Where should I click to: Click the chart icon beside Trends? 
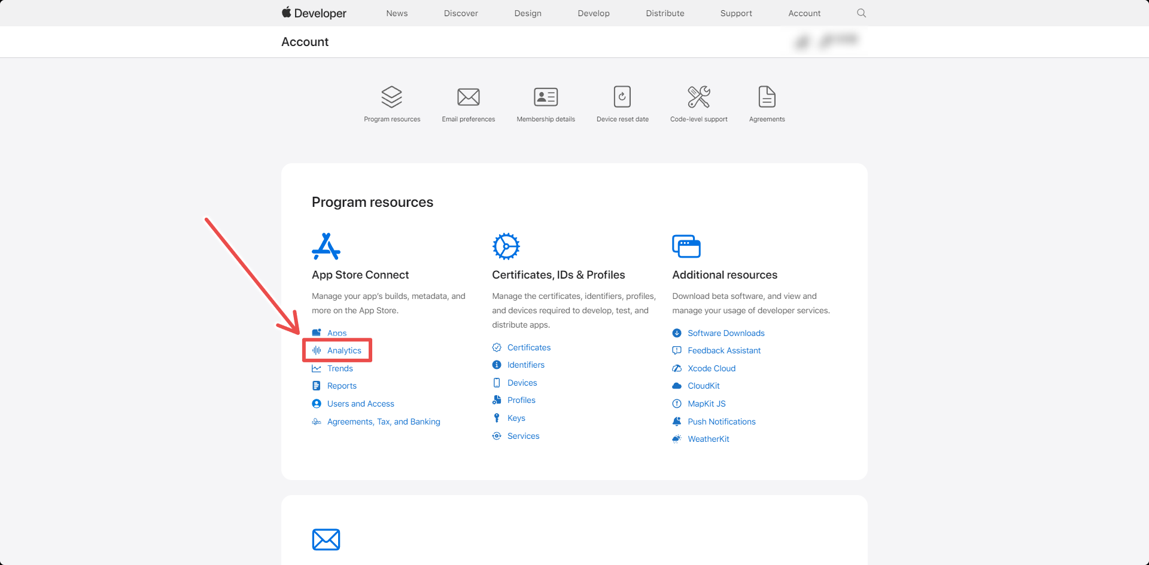pos(317,368)
